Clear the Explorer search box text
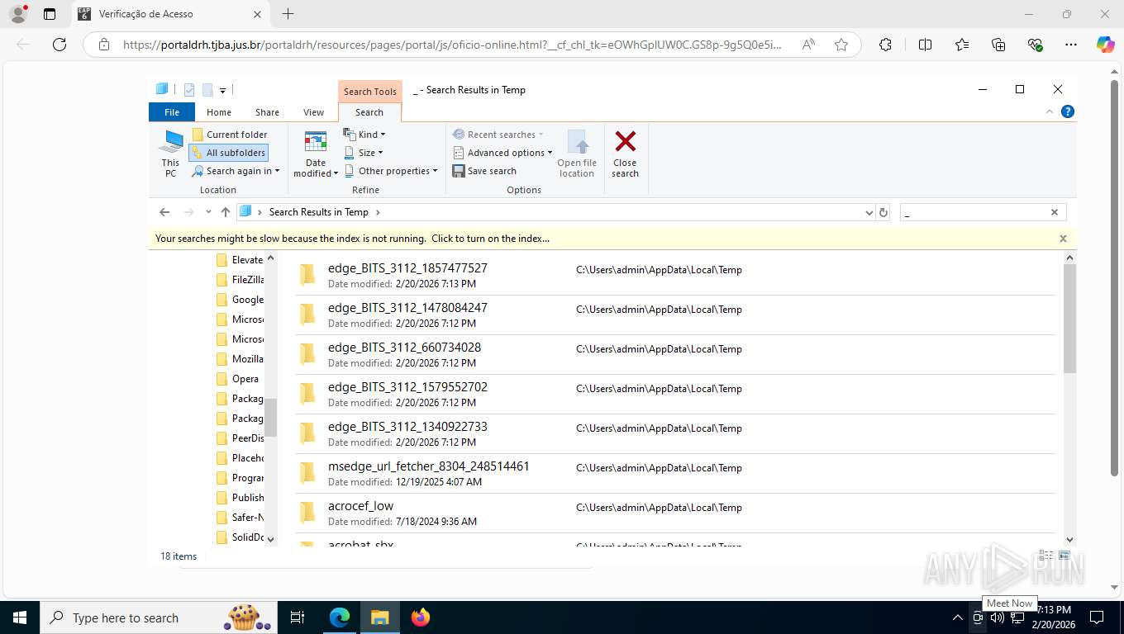Viewport: 1124px width, 634px height. coord(1055,212)
